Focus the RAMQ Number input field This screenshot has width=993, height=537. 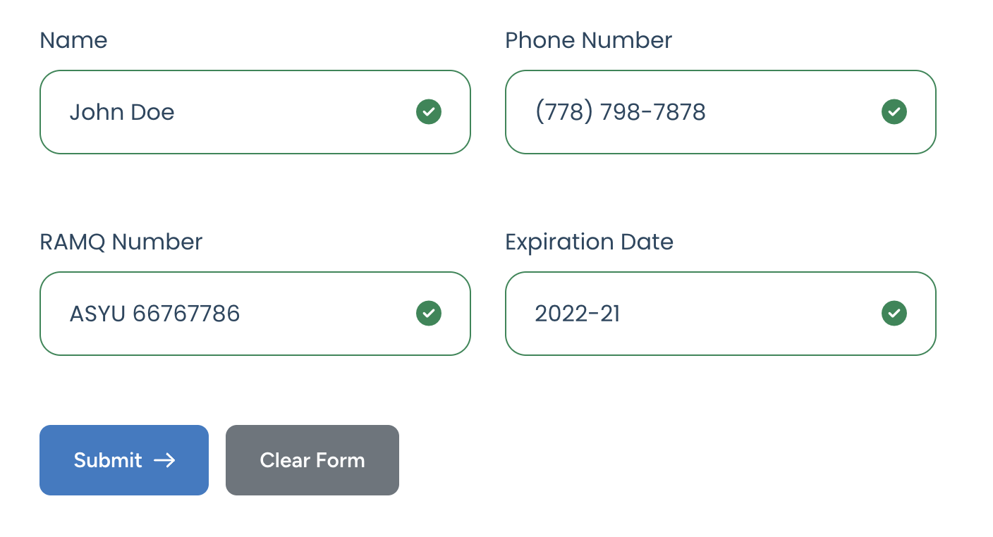pyautogui.click(x=317, y=314)
